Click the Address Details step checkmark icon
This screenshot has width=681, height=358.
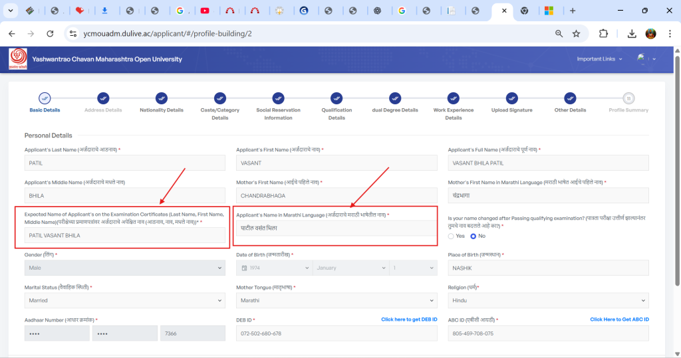pos(103,98)
